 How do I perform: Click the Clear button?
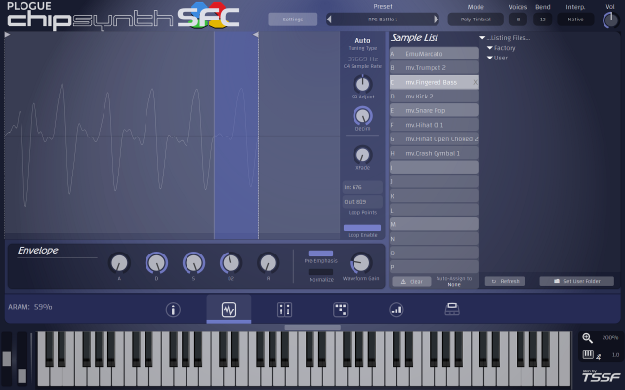pos(411,282)
